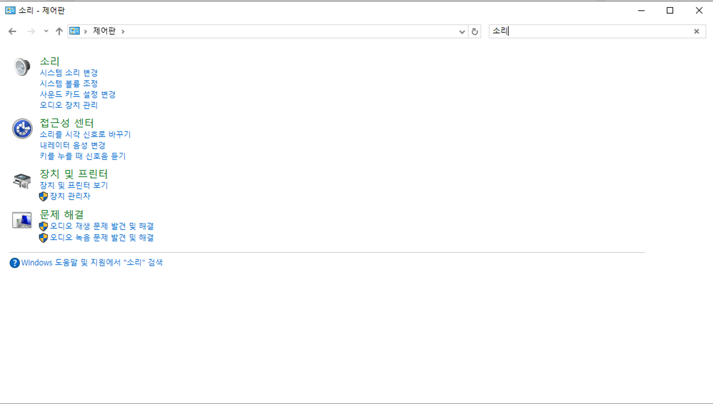
Task: Open Windows 도움말 및 지원 search link
Action: (92, 263)
